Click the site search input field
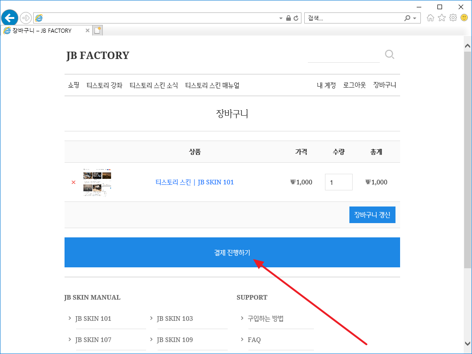This screenshot has height=354, width=472. click(x=344, y=55)
